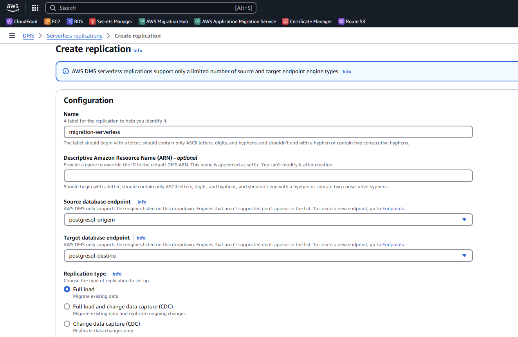Open AWS Migration Hub bookmark

point(163,22)
